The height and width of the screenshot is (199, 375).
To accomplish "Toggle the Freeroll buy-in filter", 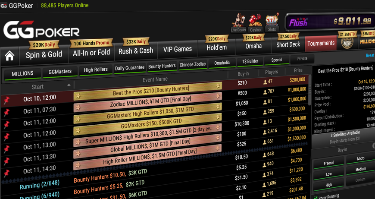I will coord(329,163).
